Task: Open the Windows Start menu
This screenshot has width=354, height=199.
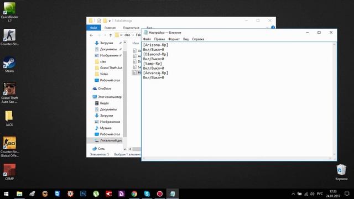Action: (x=6, y=193)
